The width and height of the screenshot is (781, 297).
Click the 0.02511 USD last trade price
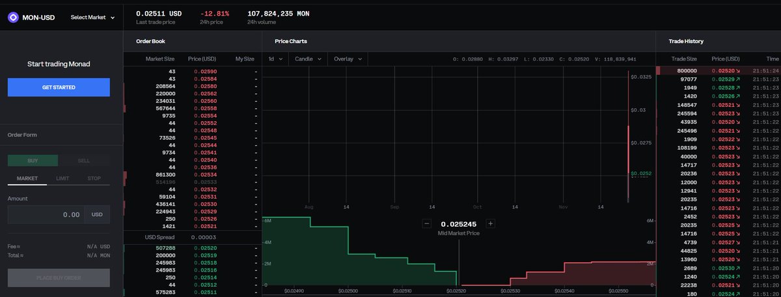point(159,13)
